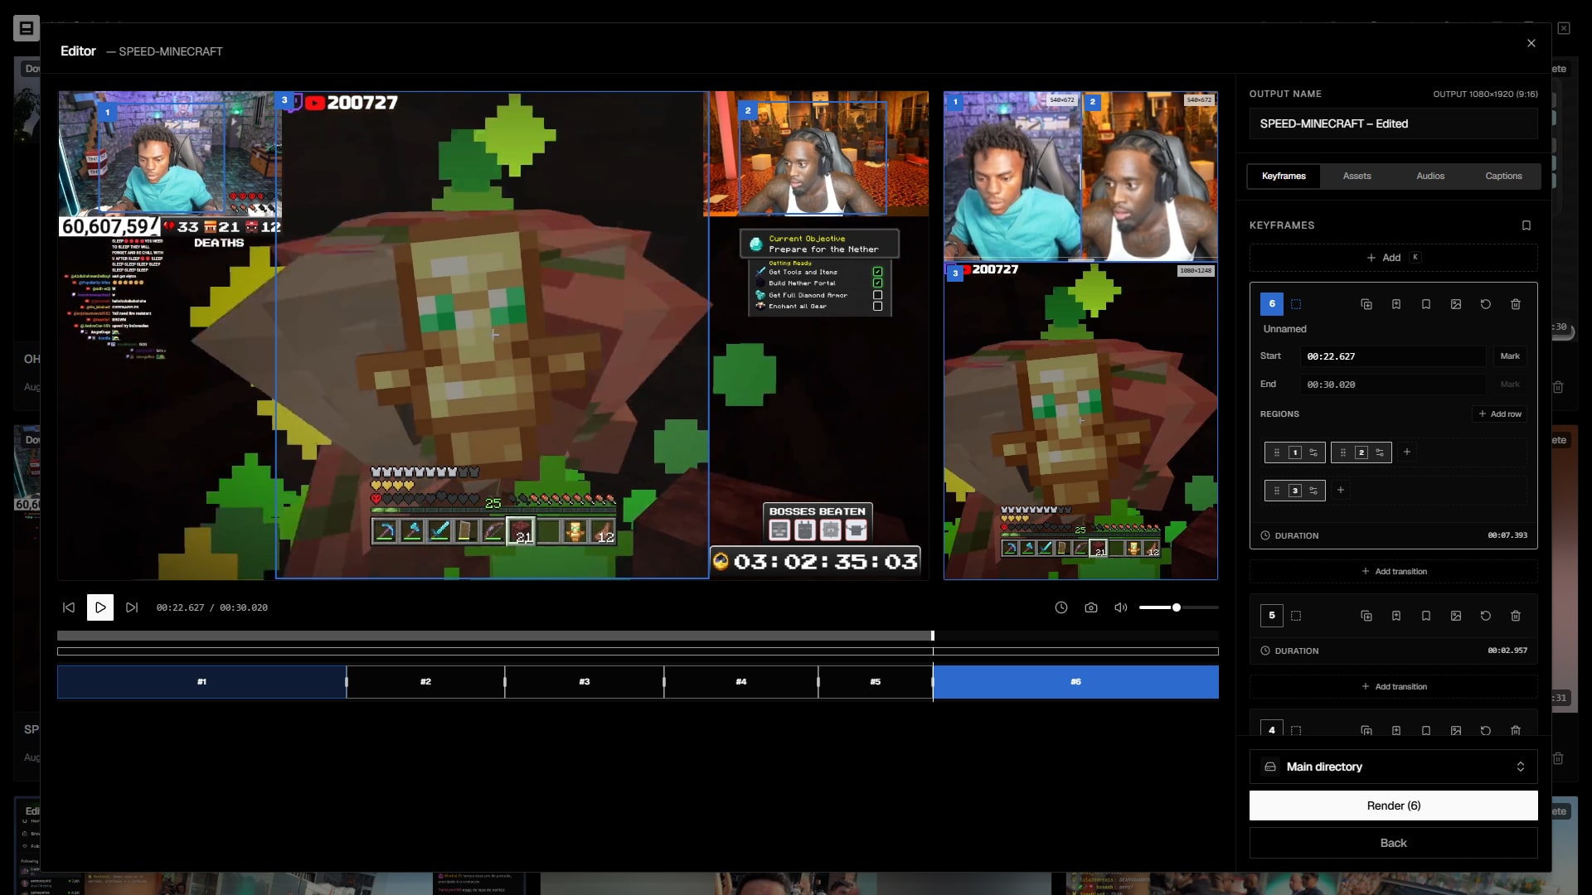Delete keyframe 6
Viewport: 1592px width, 895px height.
click(1515, 304)
